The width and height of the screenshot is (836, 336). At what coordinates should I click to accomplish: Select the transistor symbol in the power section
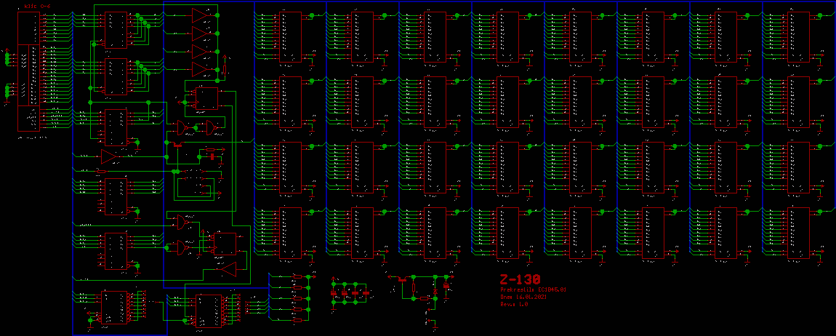[401, 279]
